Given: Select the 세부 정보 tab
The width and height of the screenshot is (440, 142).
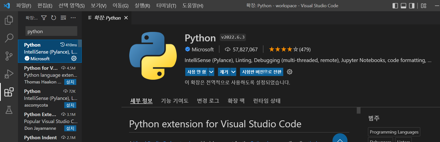Looking at the screenshot, I should [x=141, y=101].
